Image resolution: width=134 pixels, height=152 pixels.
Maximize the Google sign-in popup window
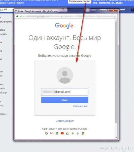point(107,10)
